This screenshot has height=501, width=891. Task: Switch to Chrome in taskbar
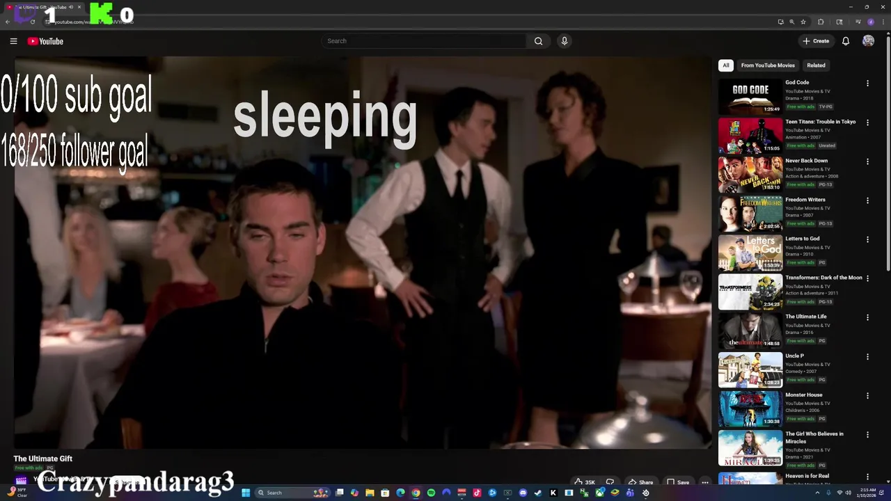tap(416, 493)
